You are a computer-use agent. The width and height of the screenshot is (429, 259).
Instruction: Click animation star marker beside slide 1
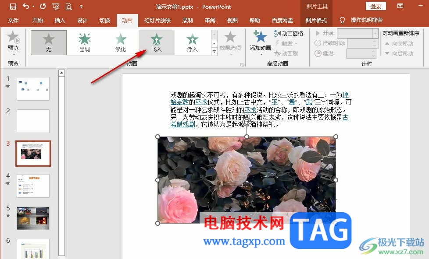[x=8, y=86]
